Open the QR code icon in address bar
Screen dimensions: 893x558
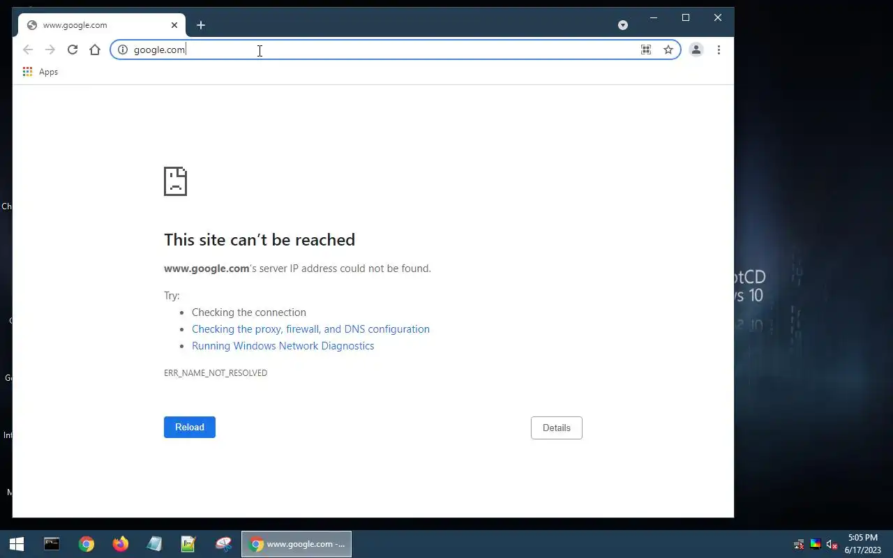click(x=646, y=50)
